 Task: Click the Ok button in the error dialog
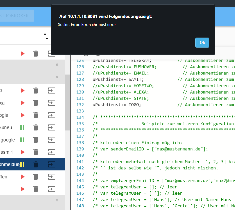(x=202, y=43)
